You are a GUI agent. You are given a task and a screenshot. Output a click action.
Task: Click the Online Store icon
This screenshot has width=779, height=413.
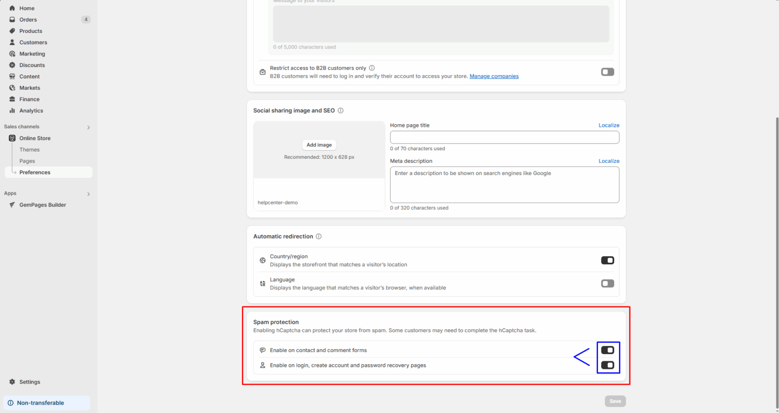[11, 138]
